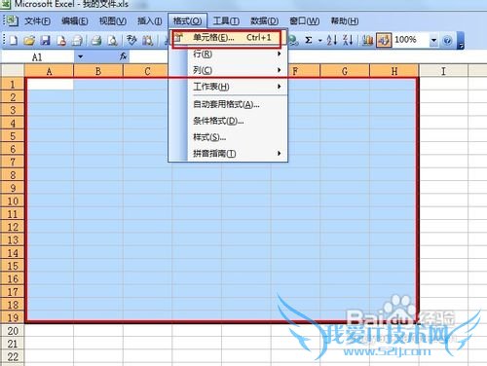The width and height of the screenshot is (487, 366).
Task: Select column G header
Action: pos(345,71)
